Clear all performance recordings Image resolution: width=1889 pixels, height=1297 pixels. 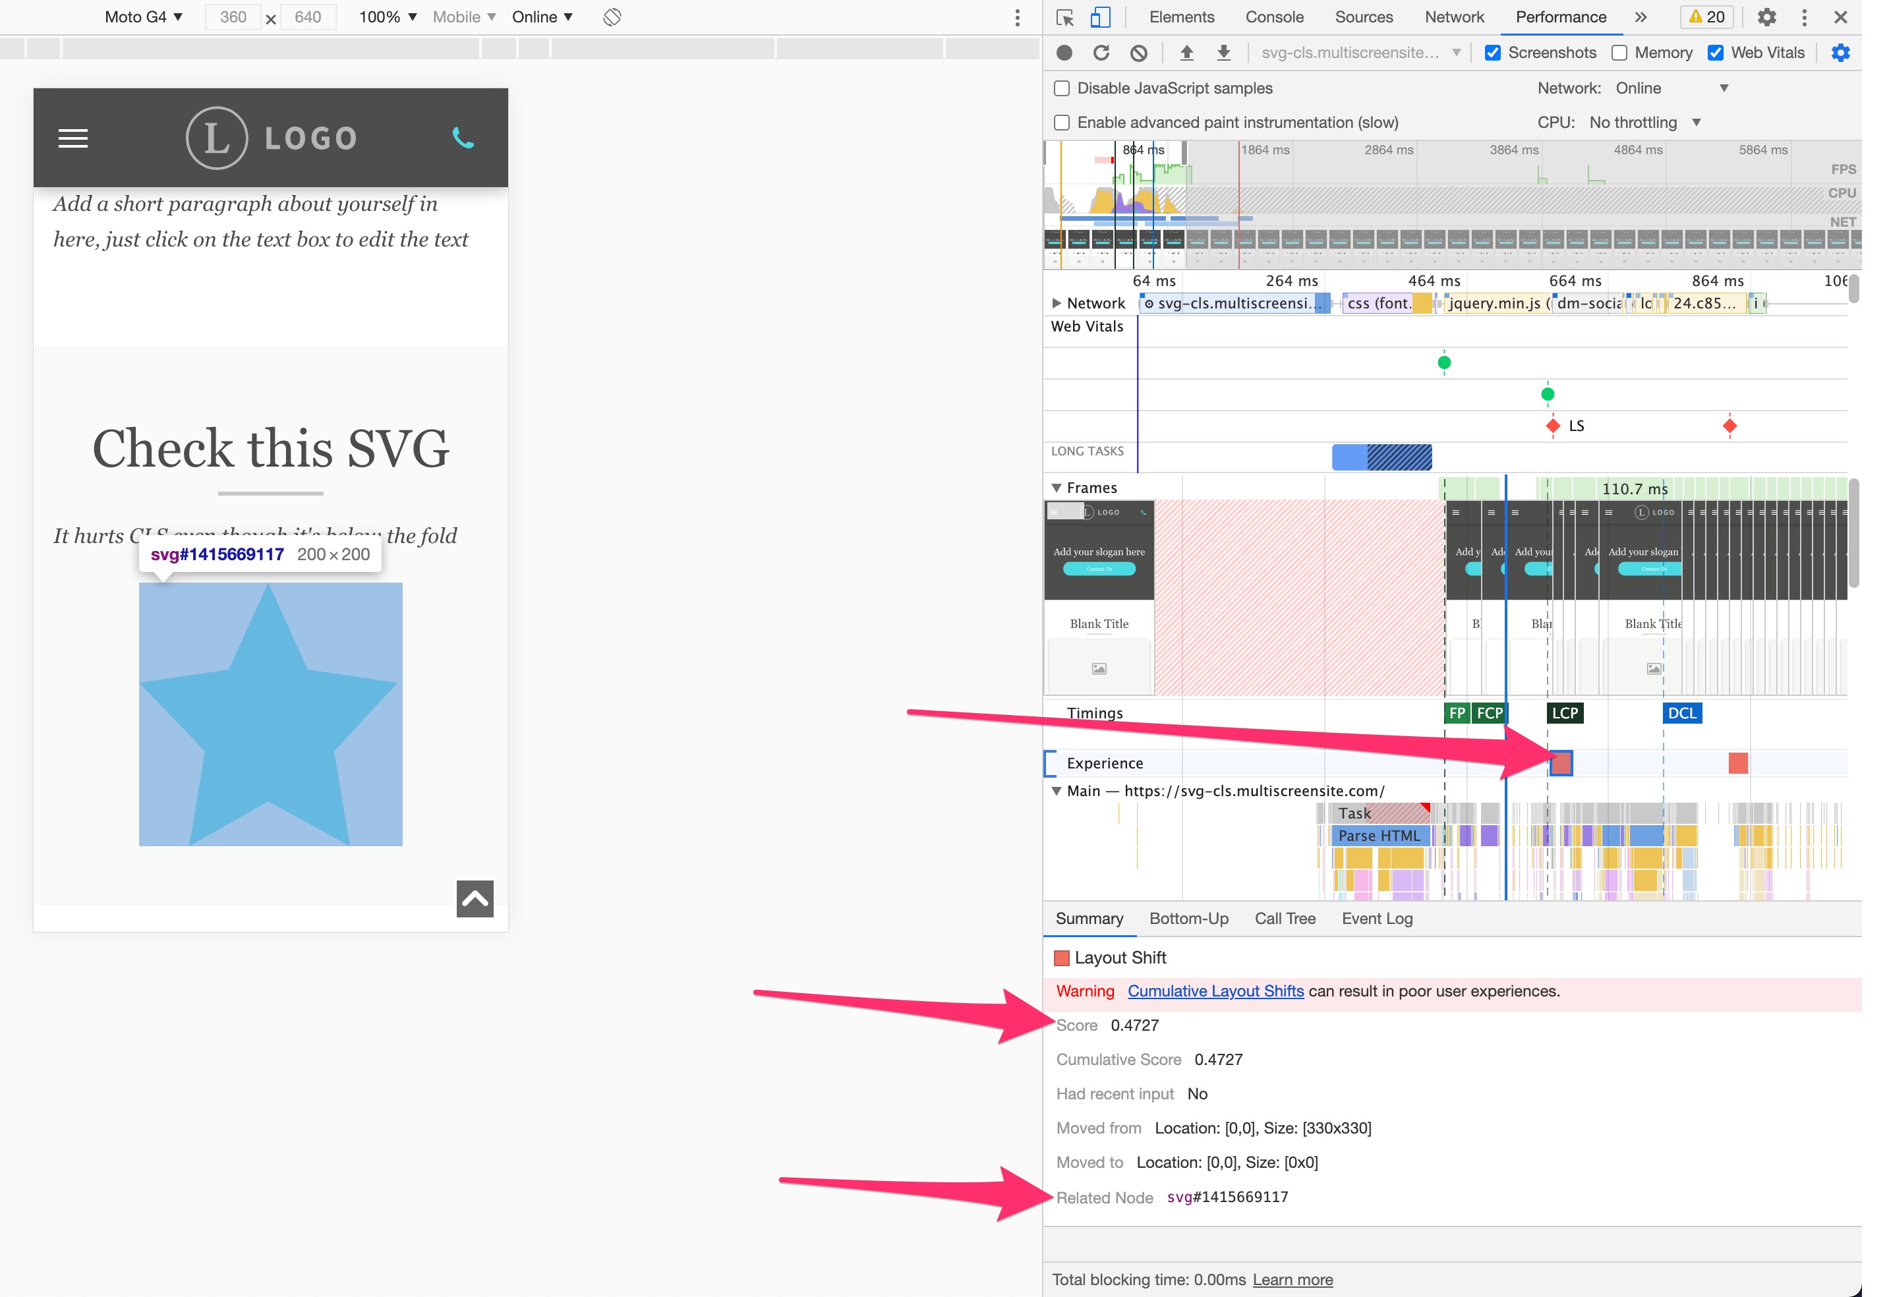point(1139,52)
